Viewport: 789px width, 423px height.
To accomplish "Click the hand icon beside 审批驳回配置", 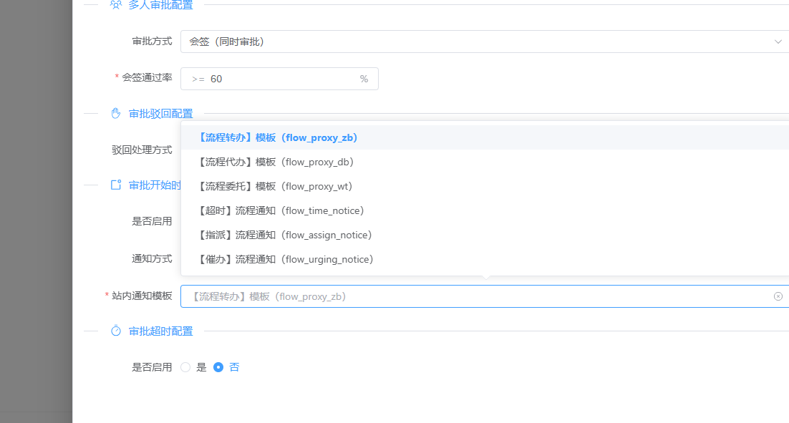I will [x=116, y=113].
